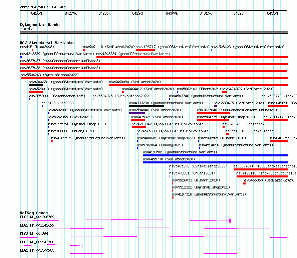Select DLG2|NM_001206769 gene transcript label
This screenshot has height=258, width=297.
[x=37, y=217]
